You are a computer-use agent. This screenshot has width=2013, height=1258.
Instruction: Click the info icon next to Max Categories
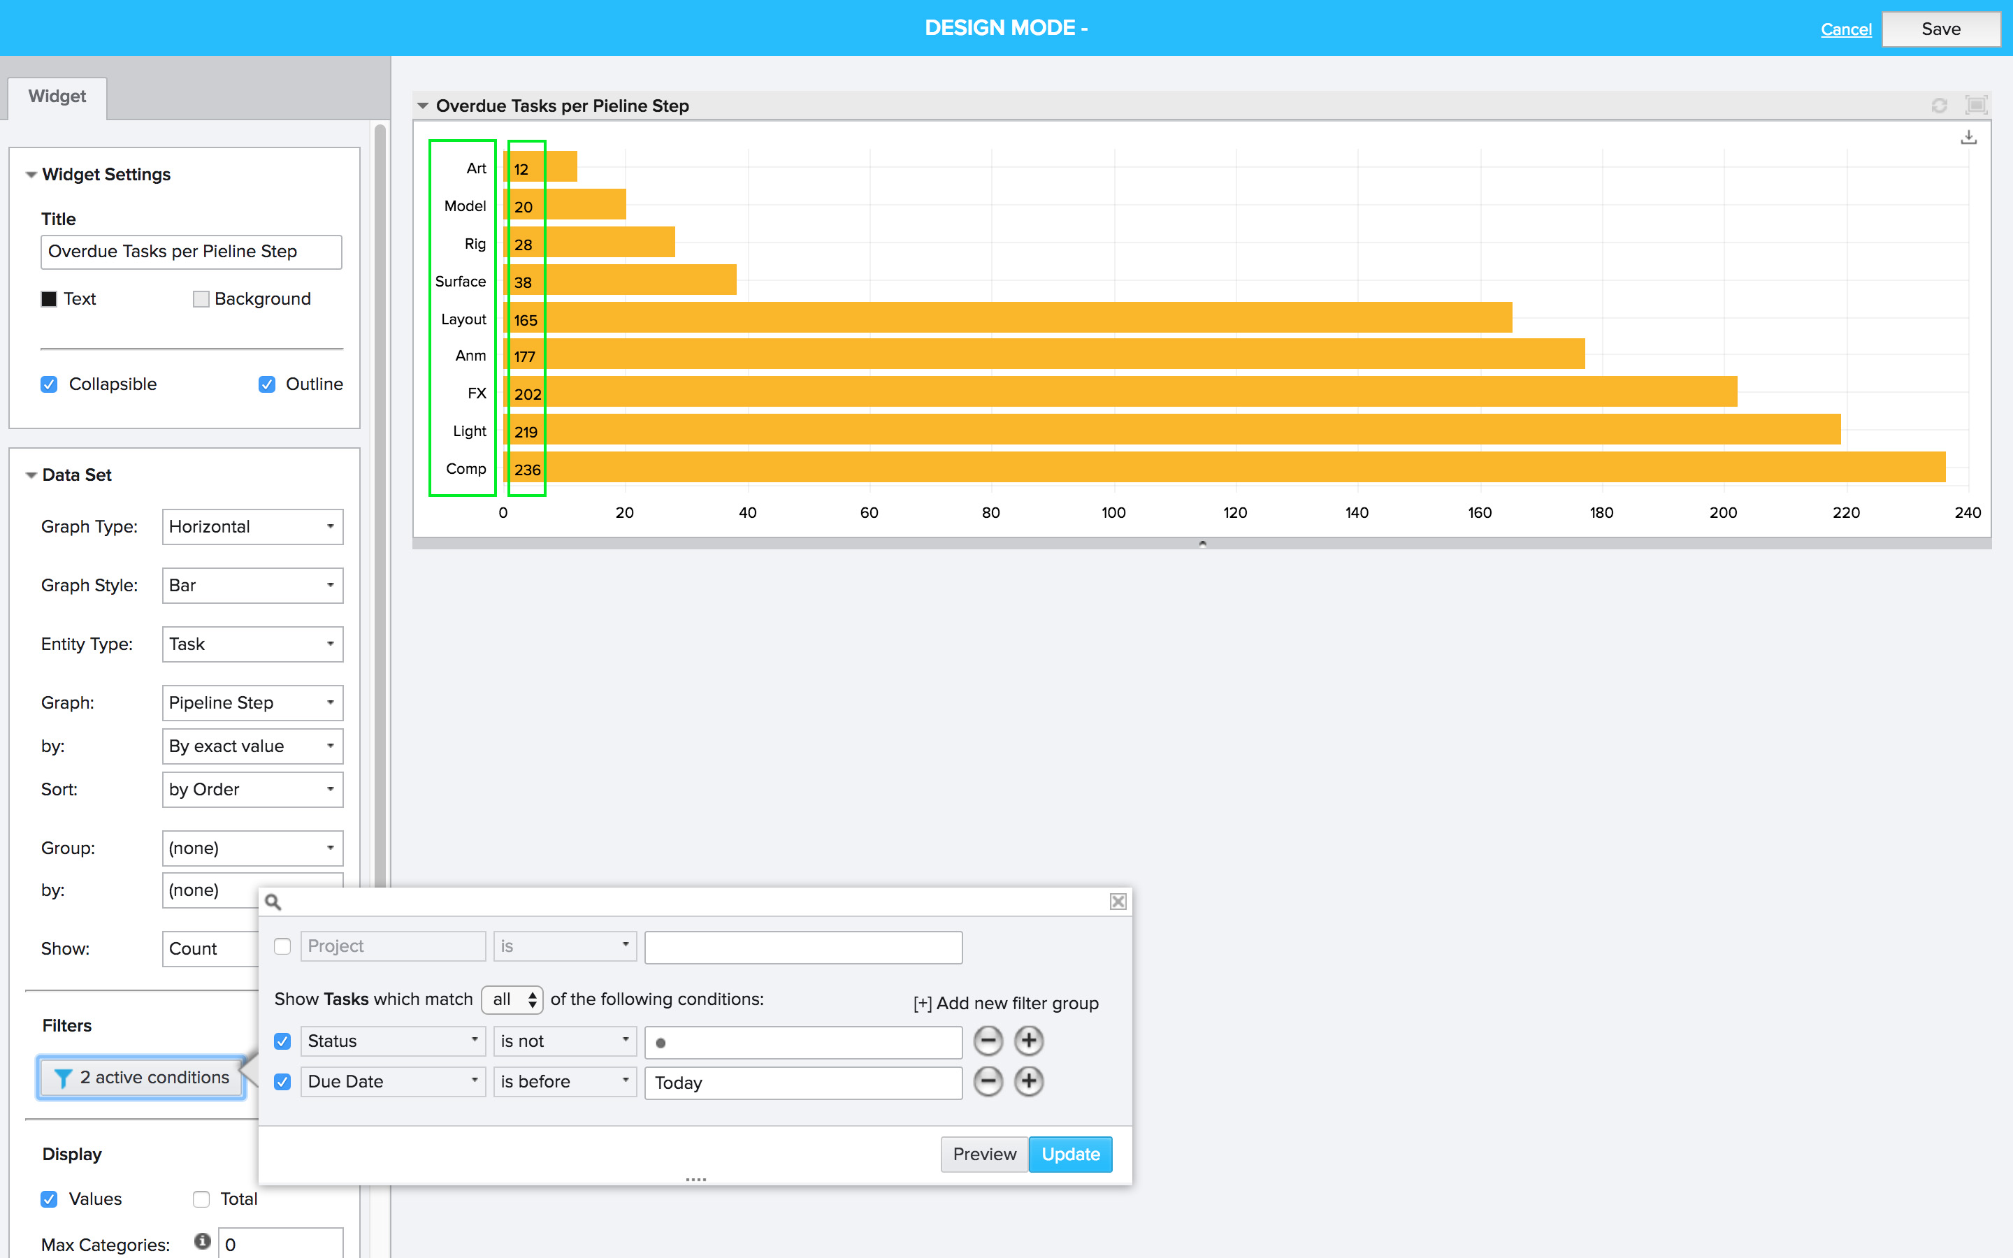(202, 1240)
